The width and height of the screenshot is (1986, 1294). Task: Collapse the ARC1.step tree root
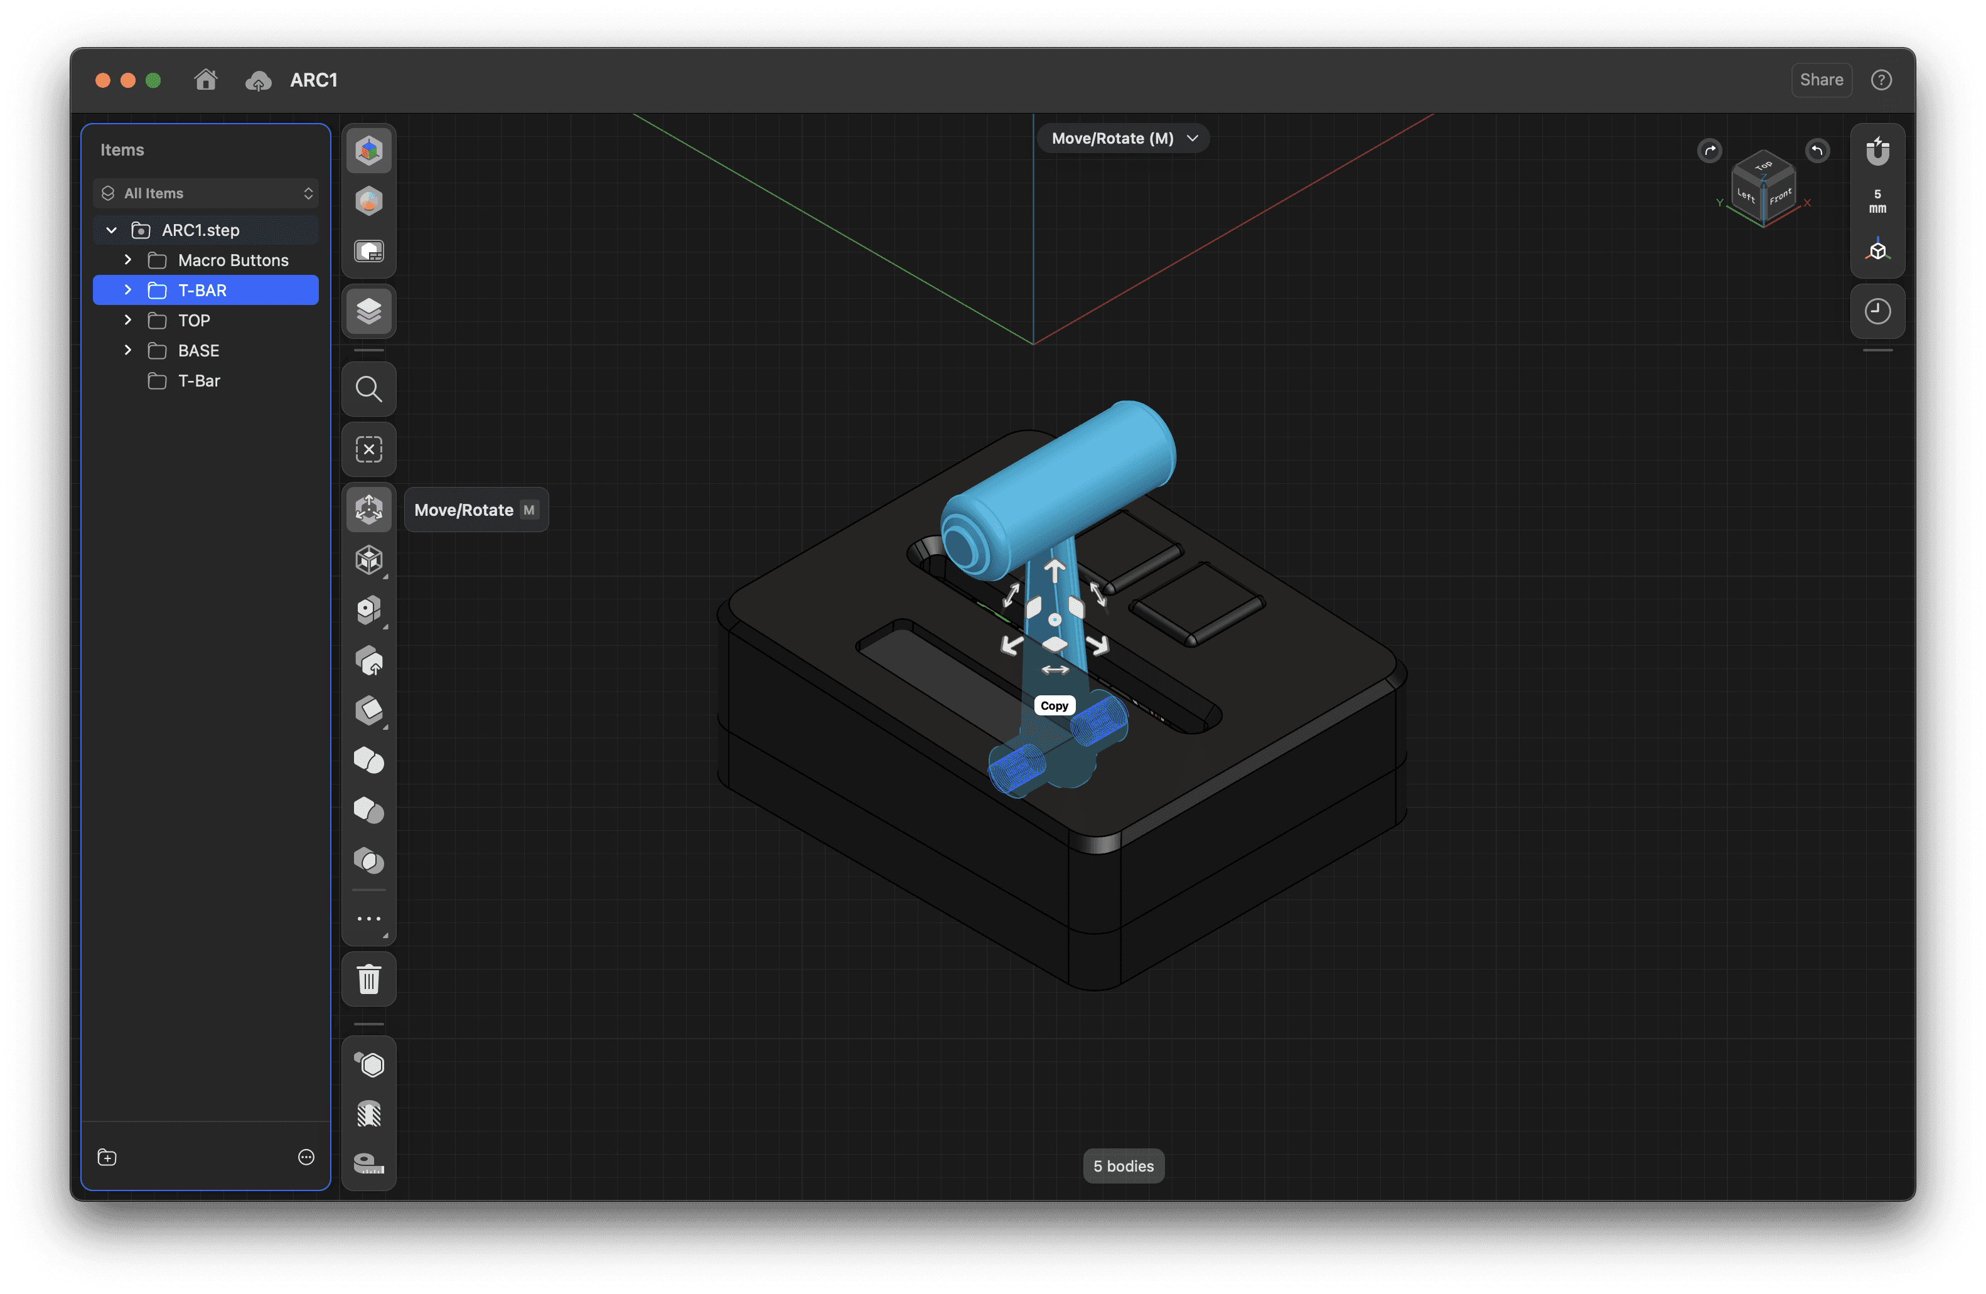point(111,230)
